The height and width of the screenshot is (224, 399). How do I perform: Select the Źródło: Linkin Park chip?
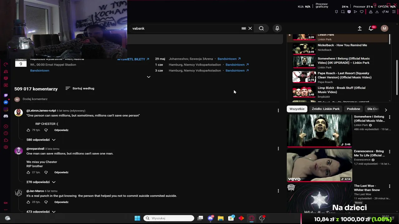(x=325, y=109)
